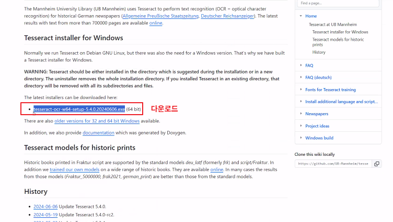Open the online results link in first paragraph
This screenshot has width=393, height=222.
pos(156,23)
